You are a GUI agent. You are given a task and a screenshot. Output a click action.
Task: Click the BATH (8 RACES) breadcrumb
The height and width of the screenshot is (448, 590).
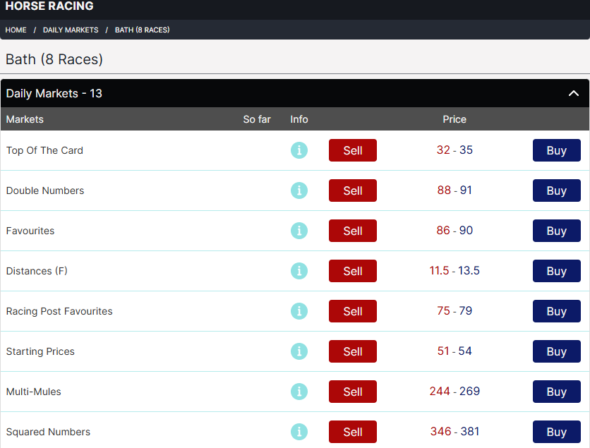(x=142, y=30)
